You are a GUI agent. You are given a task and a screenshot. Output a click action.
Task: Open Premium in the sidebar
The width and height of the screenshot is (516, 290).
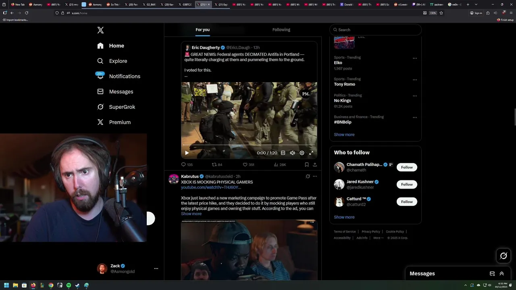tap(114, 122)
